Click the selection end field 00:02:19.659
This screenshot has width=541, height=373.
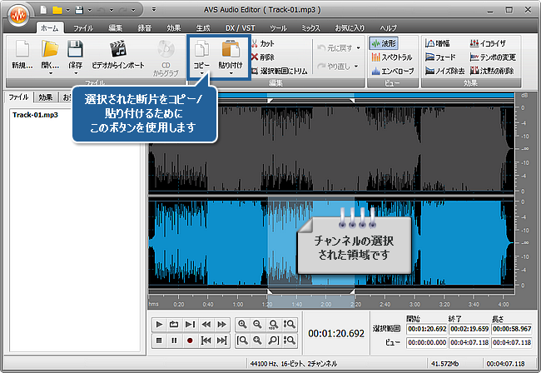point(469,329)
